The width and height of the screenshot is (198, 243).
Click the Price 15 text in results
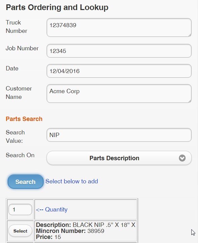pos(48,237)
